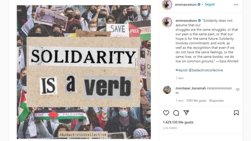Like the post with the heart icon
This screenshot has width=251, height=141.
166,113
